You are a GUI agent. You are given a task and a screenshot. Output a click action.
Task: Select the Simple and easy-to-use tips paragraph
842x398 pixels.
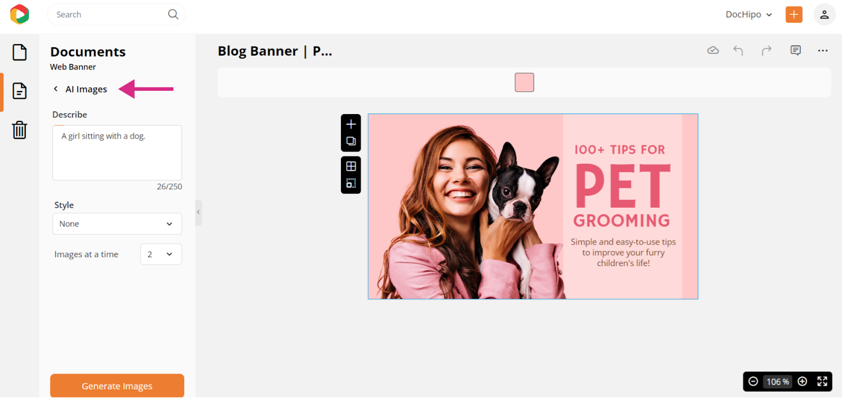(623, 252)
